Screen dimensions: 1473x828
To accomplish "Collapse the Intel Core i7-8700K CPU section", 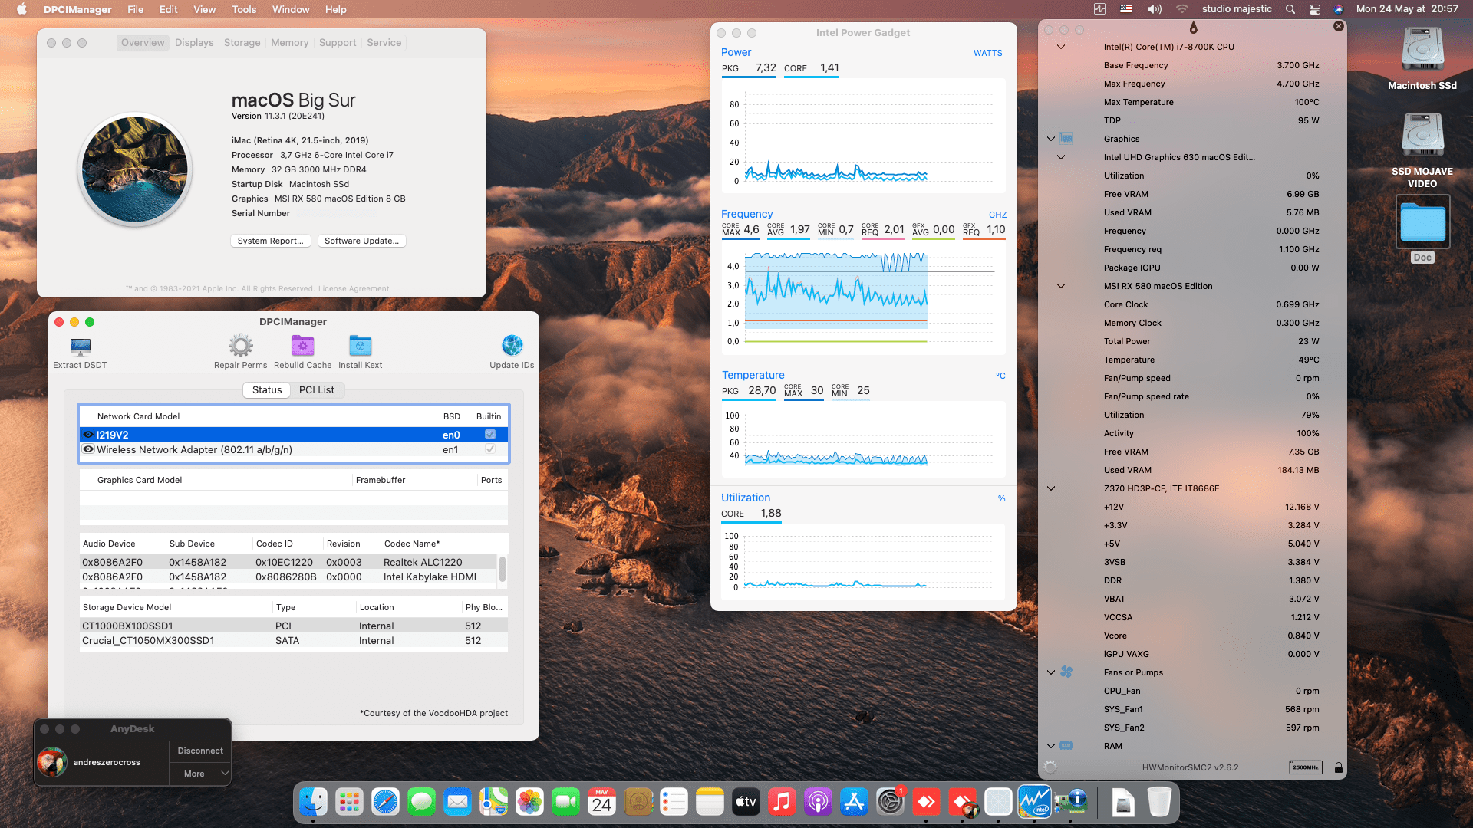I will click(x=1061, y=47).
